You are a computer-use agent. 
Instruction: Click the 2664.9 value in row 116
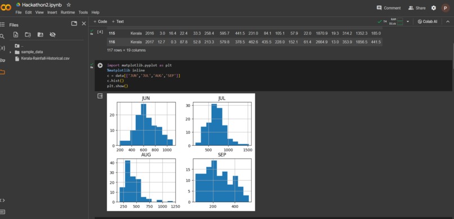[322, 42]
